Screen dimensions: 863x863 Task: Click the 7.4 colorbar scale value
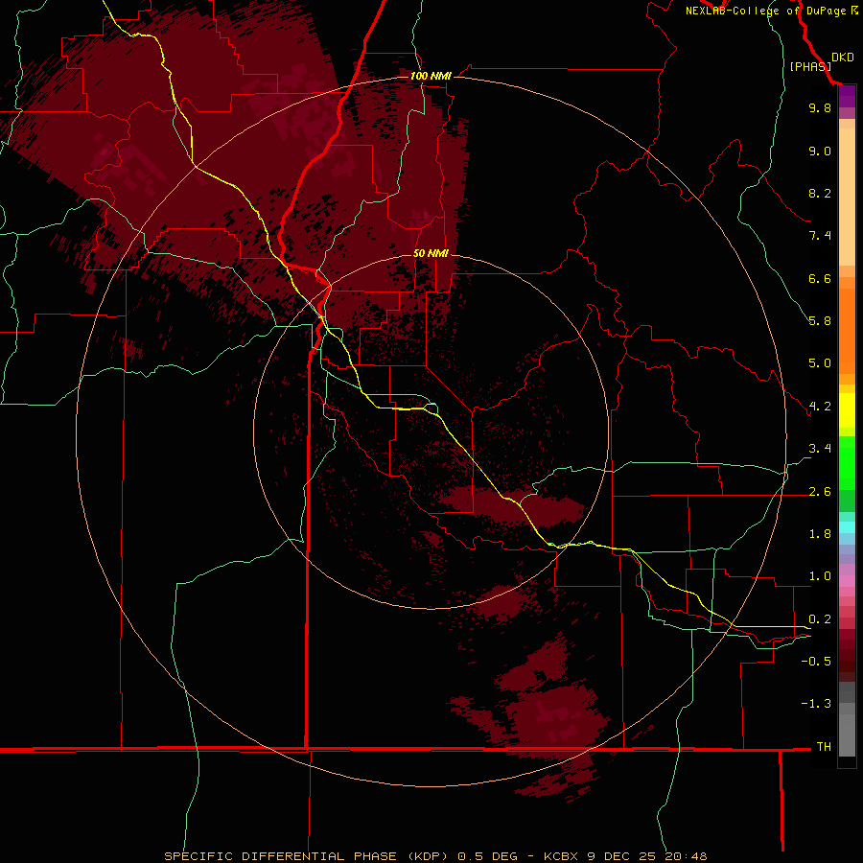[x=820, y=236]
